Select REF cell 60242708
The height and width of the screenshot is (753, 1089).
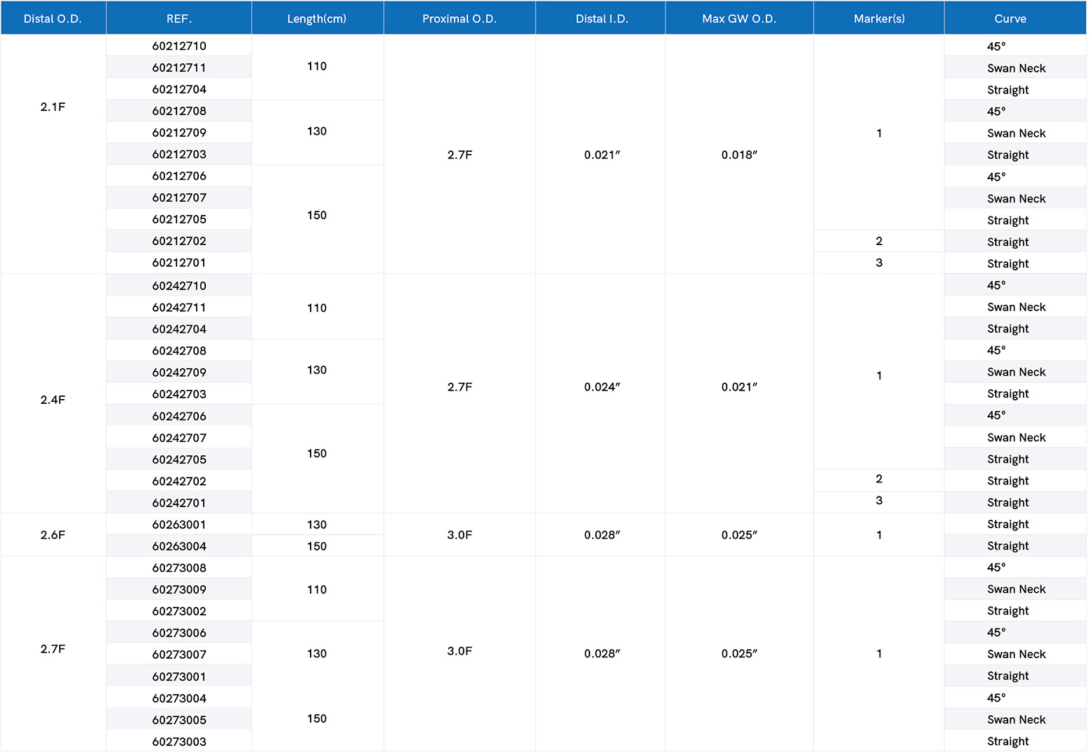[179, 351]
